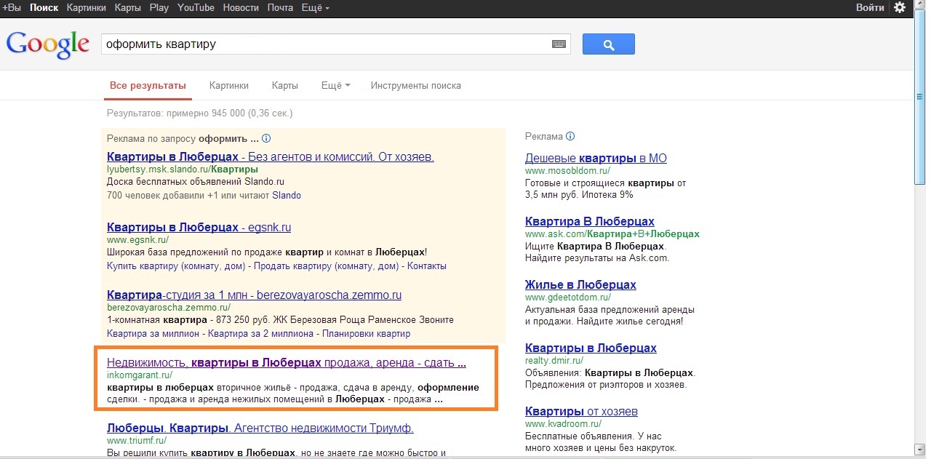931x459 pixels.
Task: Click the blue magnifying glass search button
Action: point(608,44)
